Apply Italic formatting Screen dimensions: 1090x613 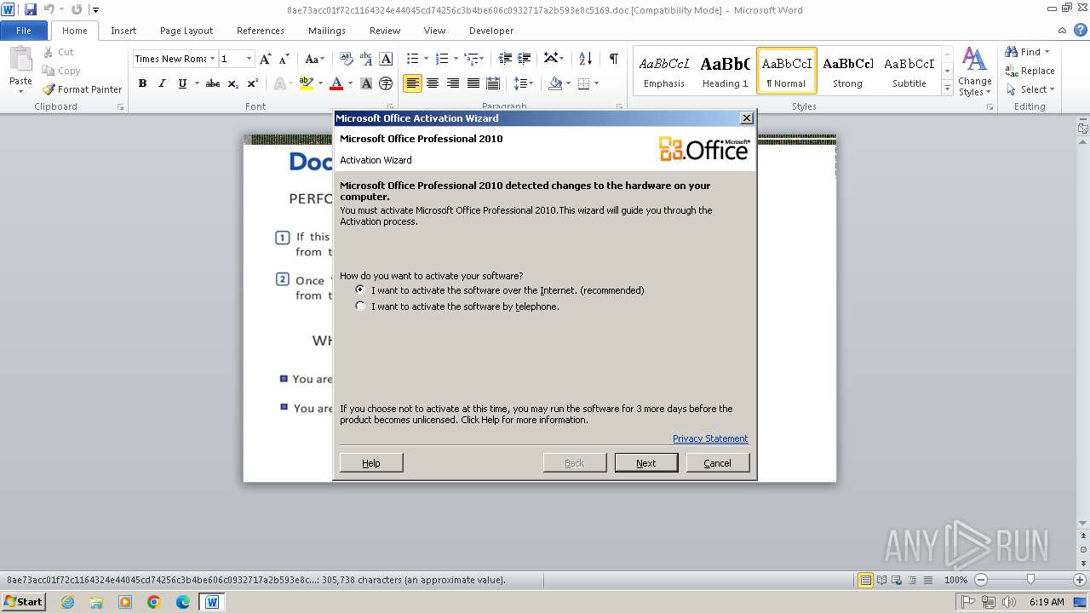tap(162, 83)
